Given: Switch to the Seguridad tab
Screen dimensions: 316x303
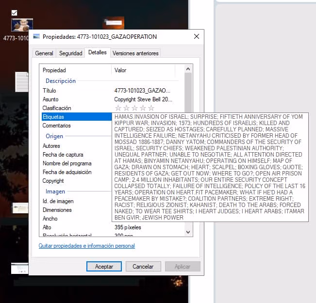Looking at the screenshot, I should (x=70, y=53).
